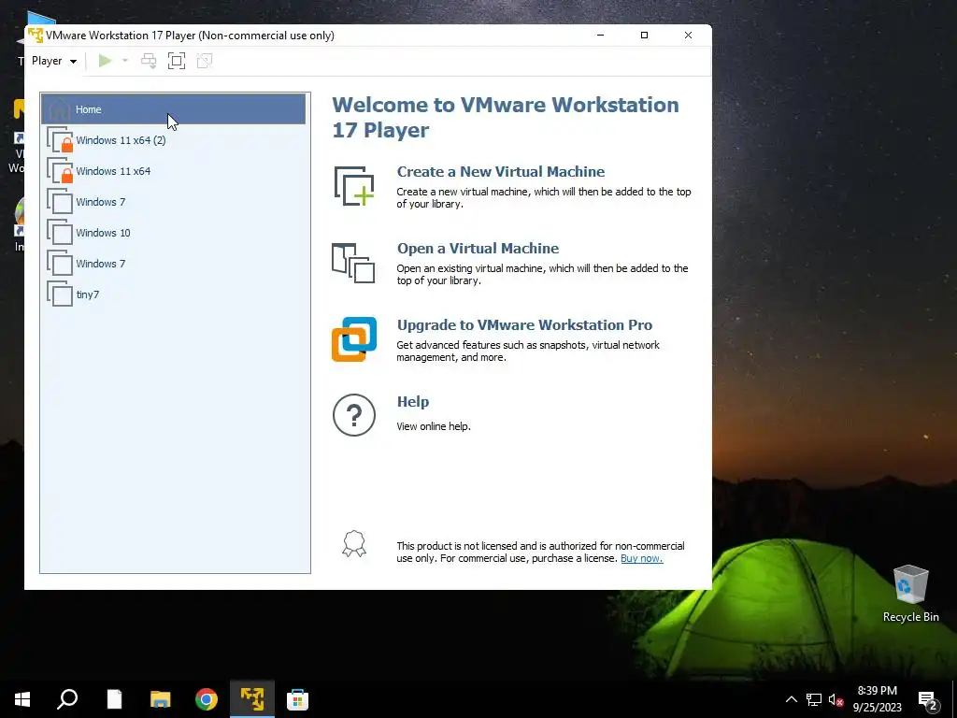Click the green Power On play button
This screenshot has height=718, width=957.
pyautogui.click(x=105, y=61)
